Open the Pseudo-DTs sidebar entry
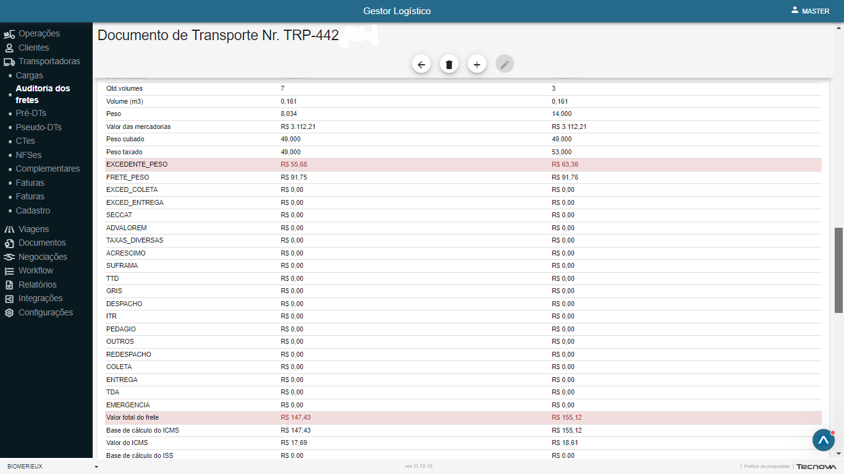The width and height of the screenshot is (844, 474). (39, 127)
